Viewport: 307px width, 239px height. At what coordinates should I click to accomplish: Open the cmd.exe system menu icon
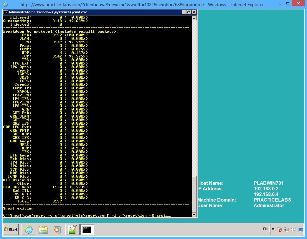click(x=5, y=12)
